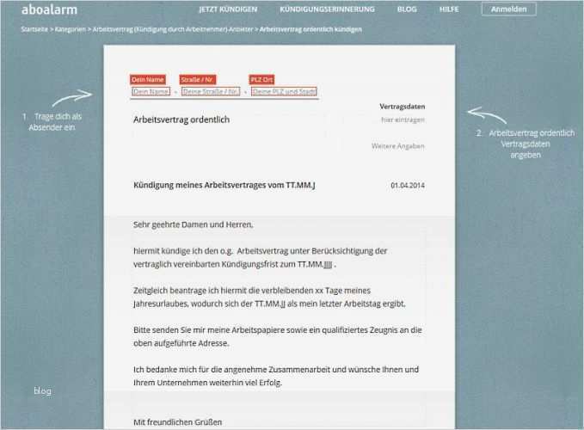The image size is (584, 430).
Task: Open the JETZT KÜNDIGEN menu item
Action: point(228,9)
